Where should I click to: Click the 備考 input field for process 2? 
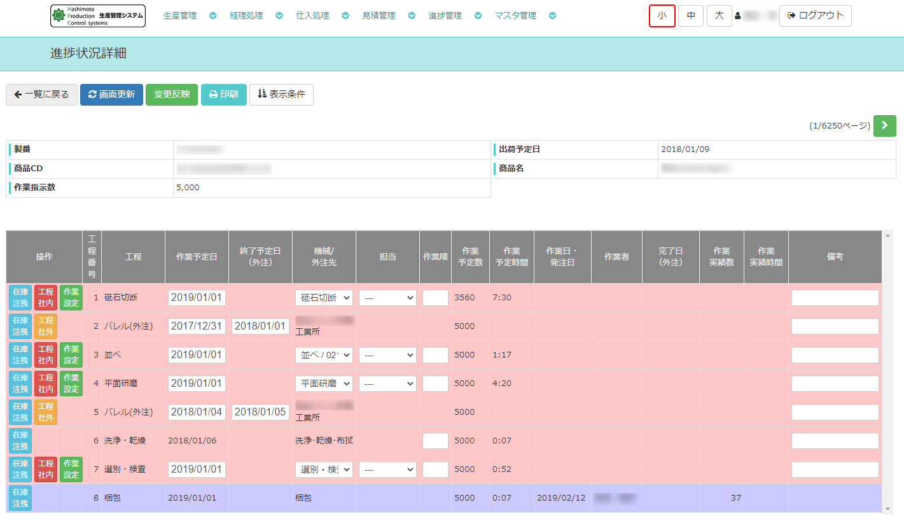pos(835,326)
